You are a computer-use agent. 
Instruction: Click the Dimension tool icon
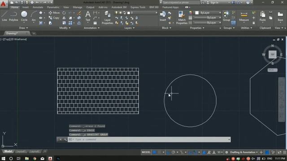95,13
